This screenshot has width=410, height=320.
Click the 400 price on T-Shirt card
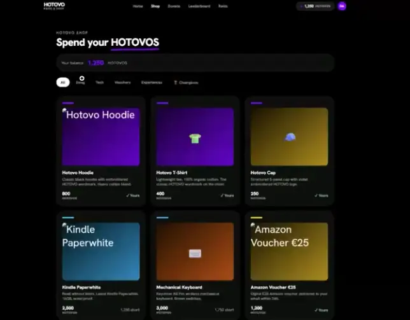point(160,193)
